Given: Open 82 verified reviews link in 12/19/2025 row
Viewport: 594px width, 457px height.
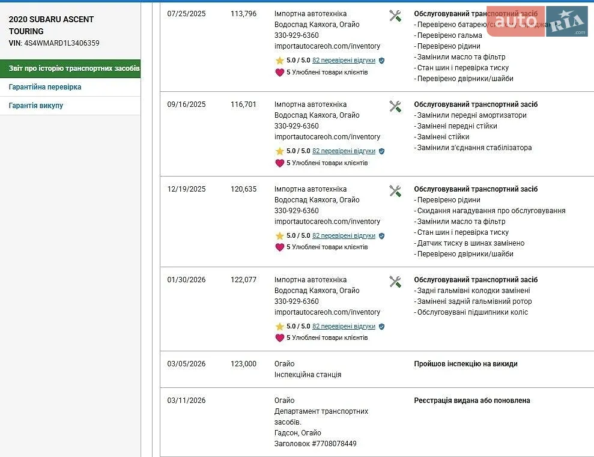Looking at the screenshot, I should pos(344,235).
